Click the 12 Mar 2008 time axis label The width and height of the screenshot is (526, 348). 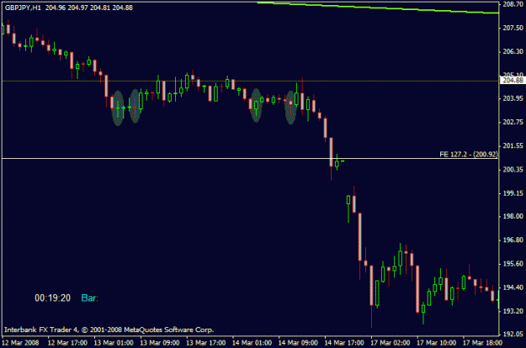point(20,343)
